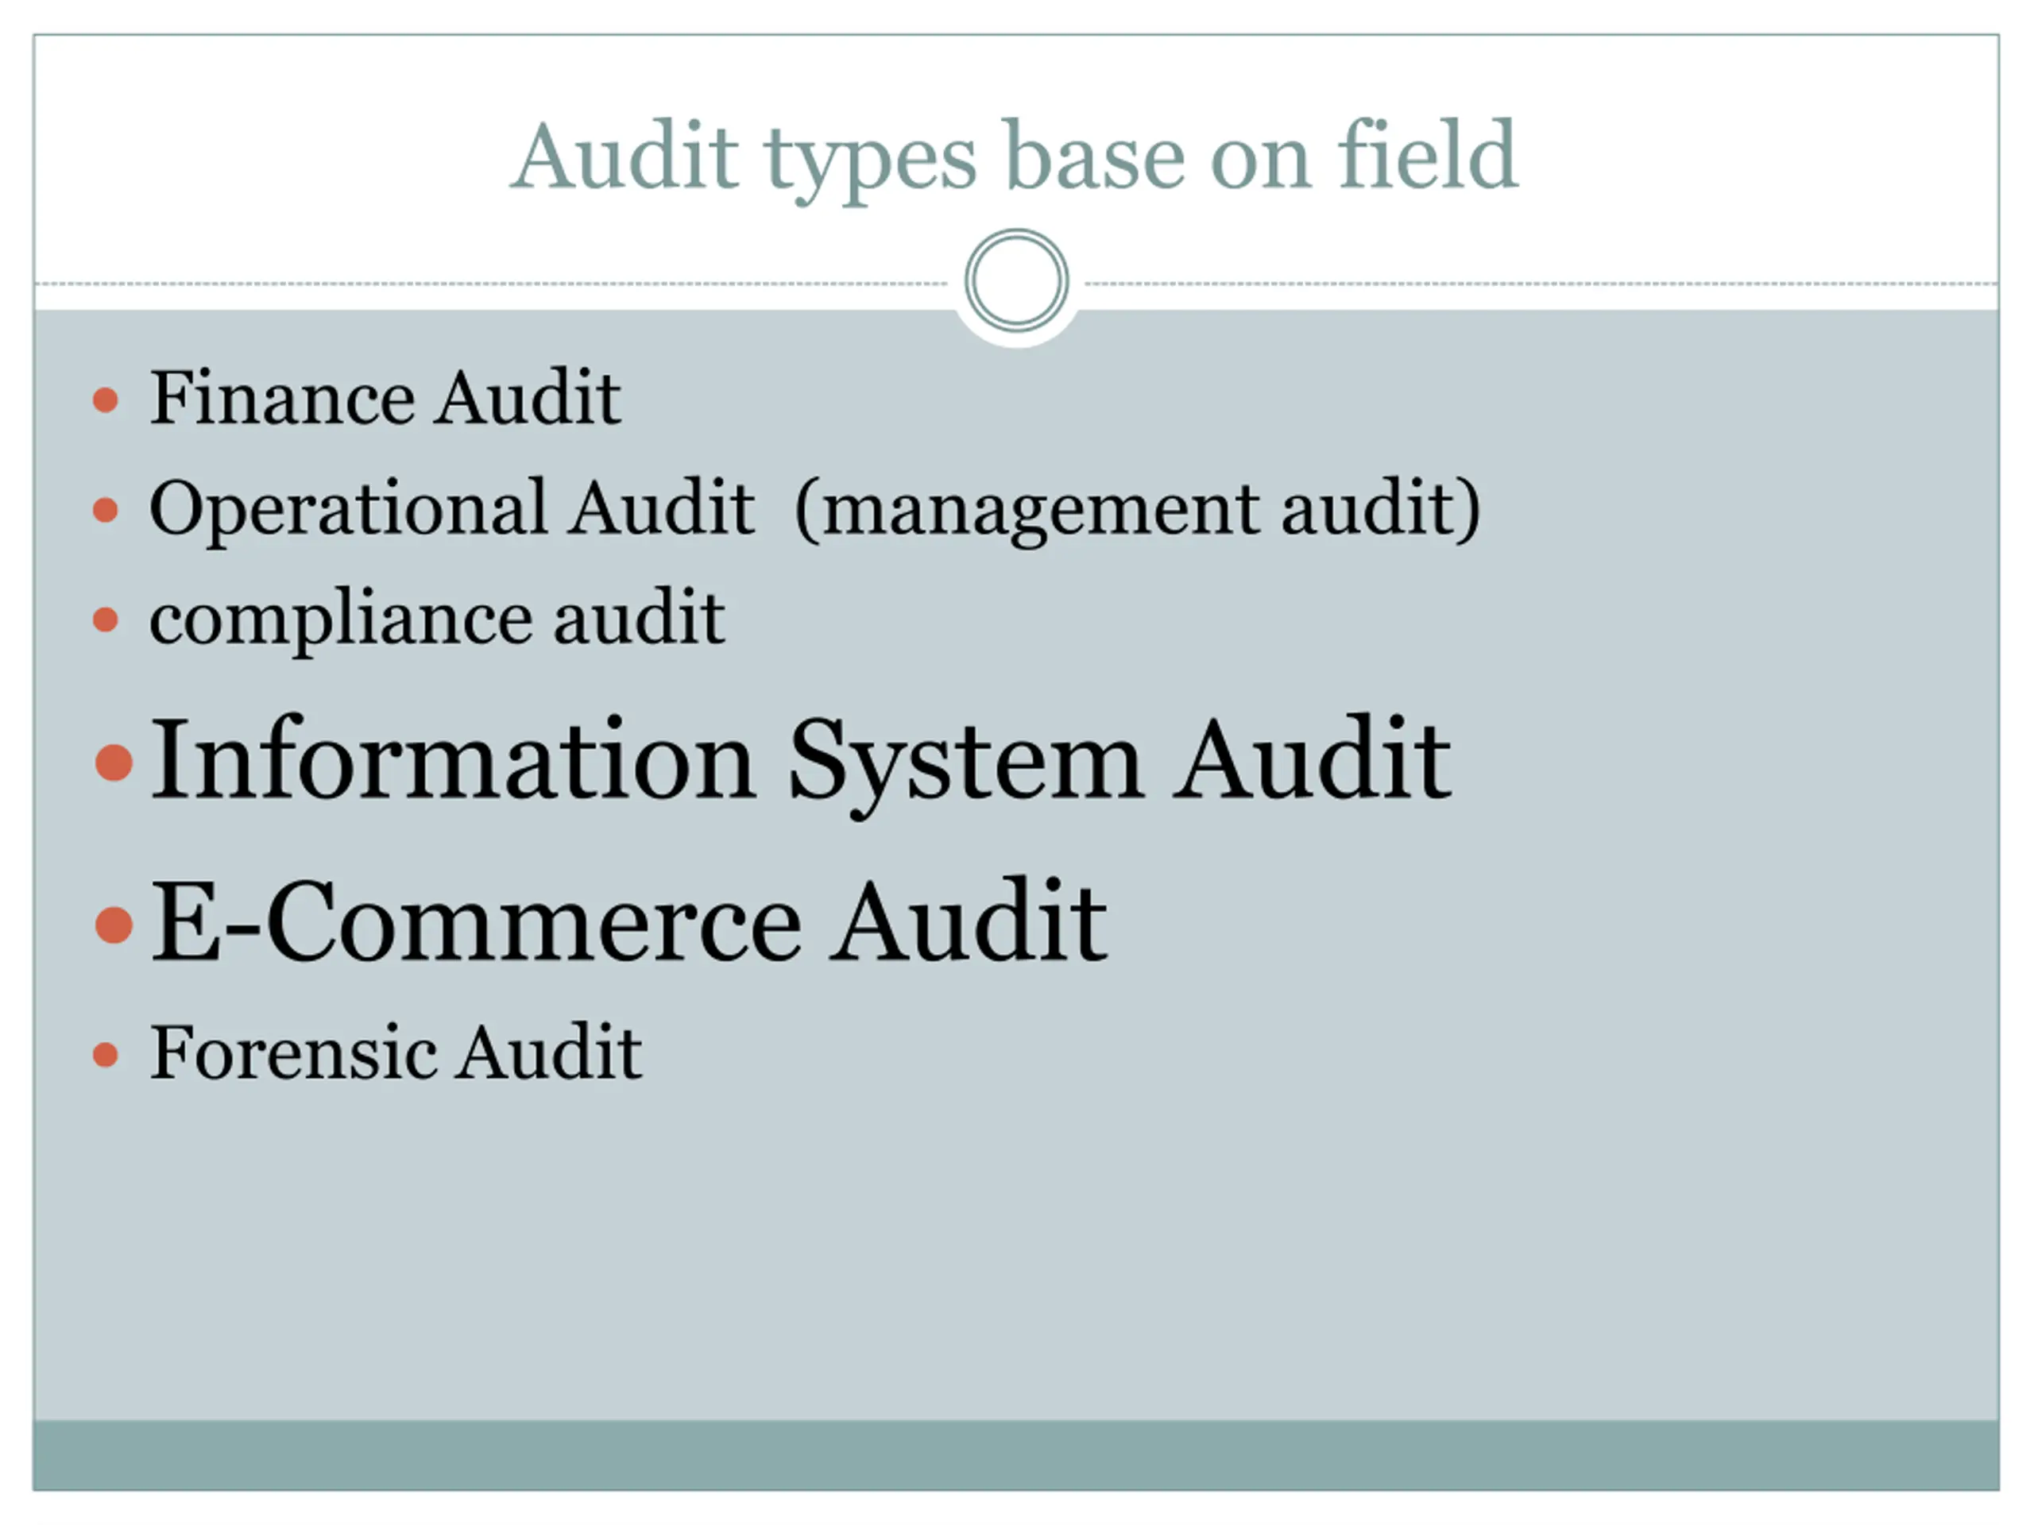Click the dashed divider line left of circle
The width and height of the screenshot is (2034, 1525).
(x=491, y=284)
